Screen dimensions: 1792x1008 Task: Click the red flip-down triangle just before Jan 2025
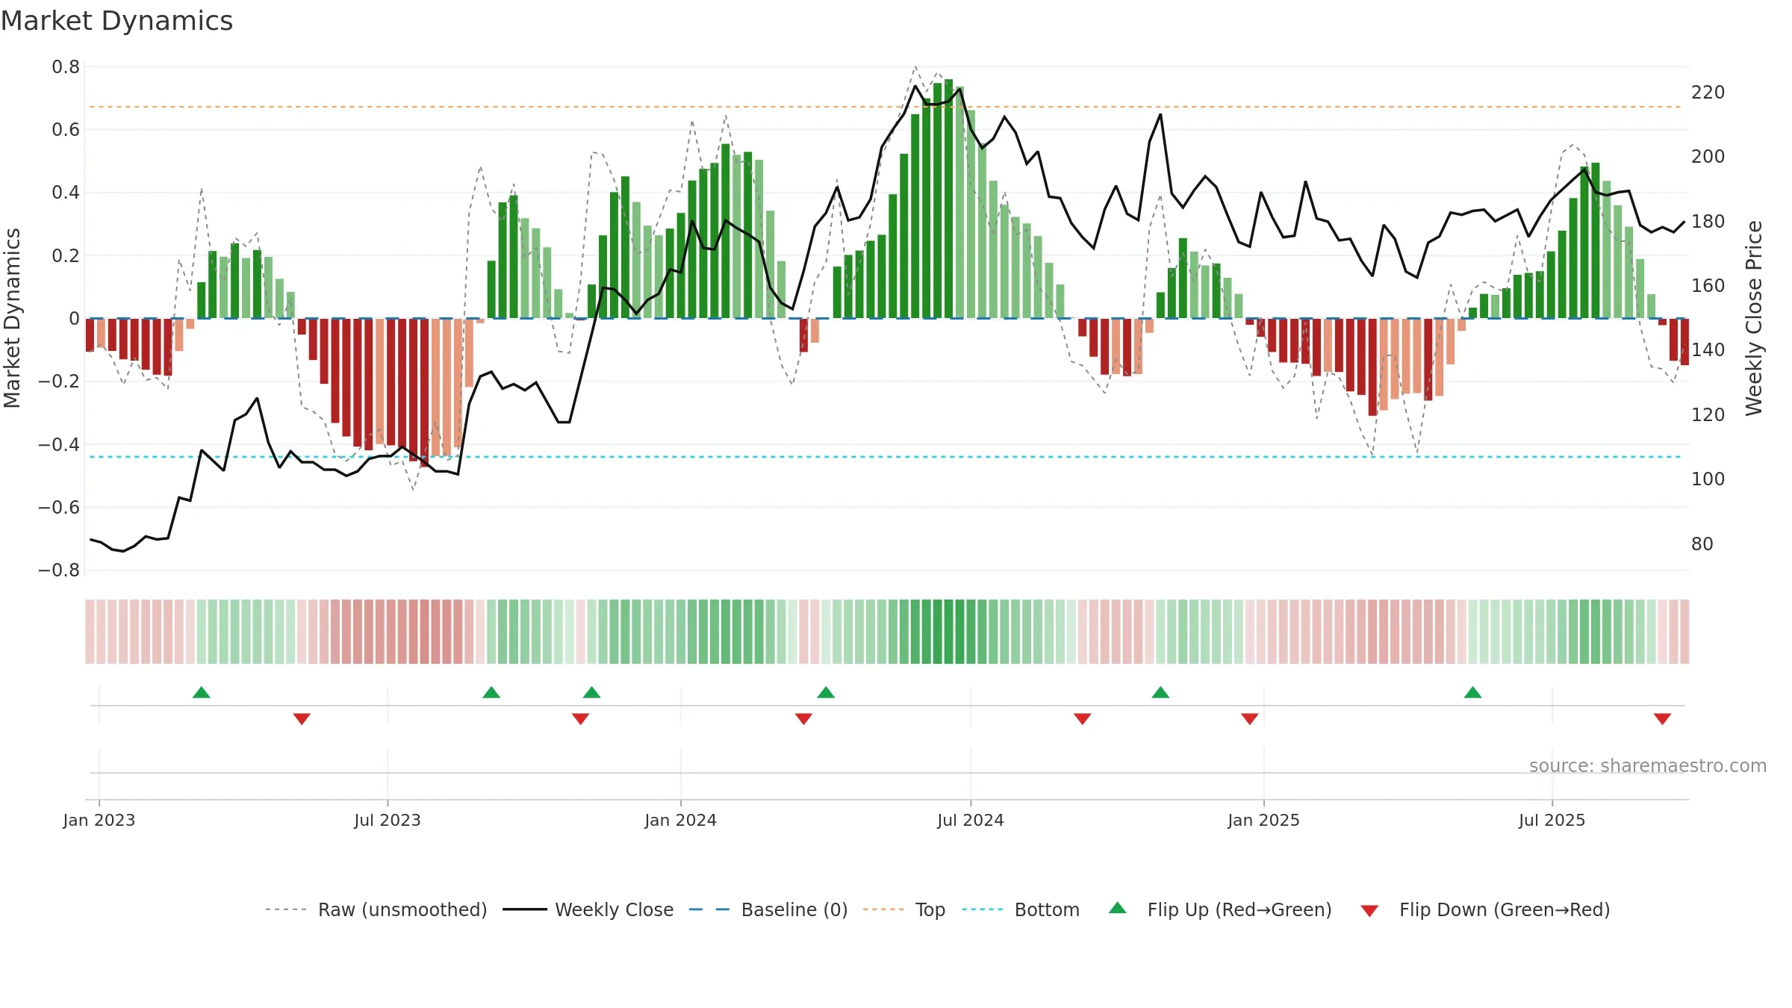coord(1250,719)
